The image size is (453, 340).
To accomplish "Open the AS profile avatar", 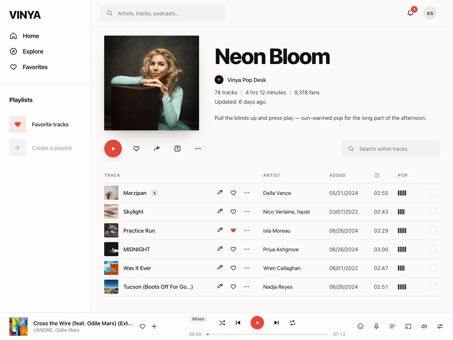I will pyautogui.click(x=430, y=13).
